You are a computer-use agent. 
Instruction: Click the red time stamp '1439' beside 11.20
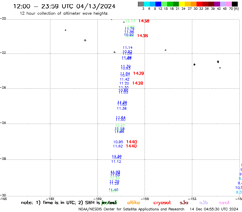coord(138,83)
